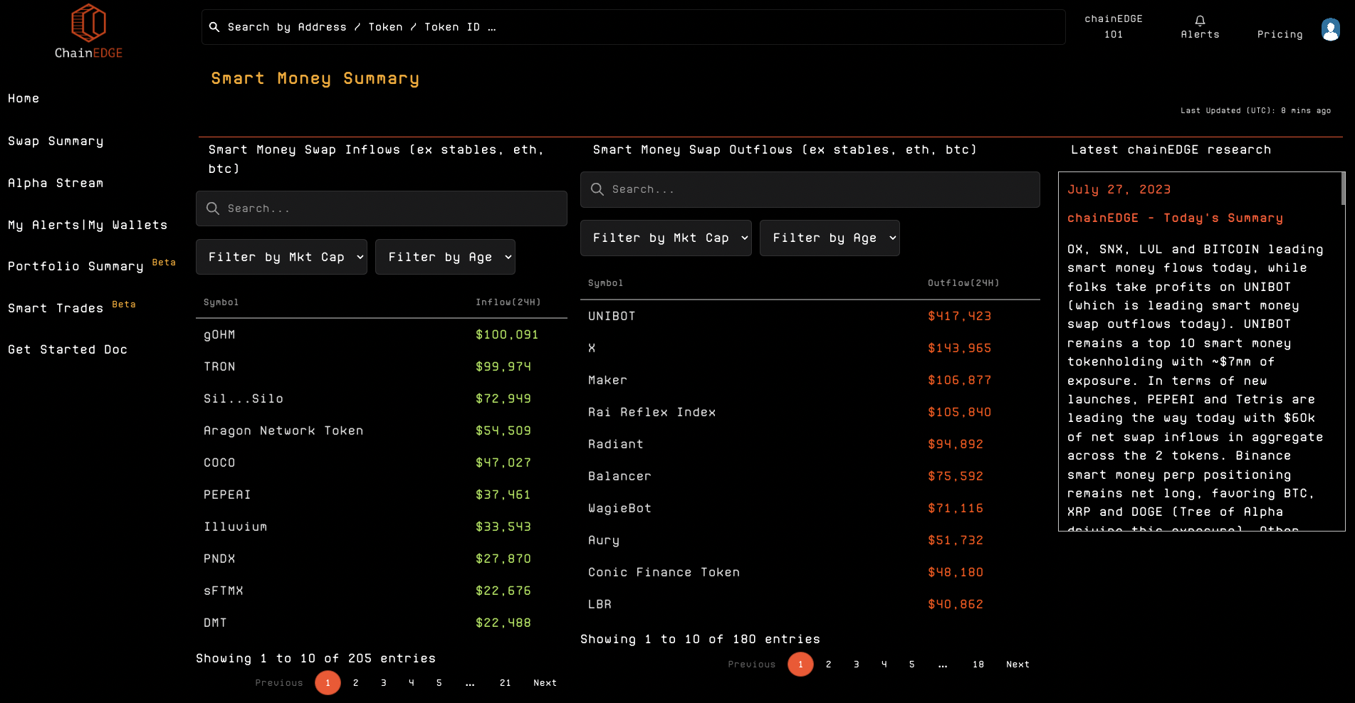
Task: Select the Balancer outflow row
Action: pos(810,476)
